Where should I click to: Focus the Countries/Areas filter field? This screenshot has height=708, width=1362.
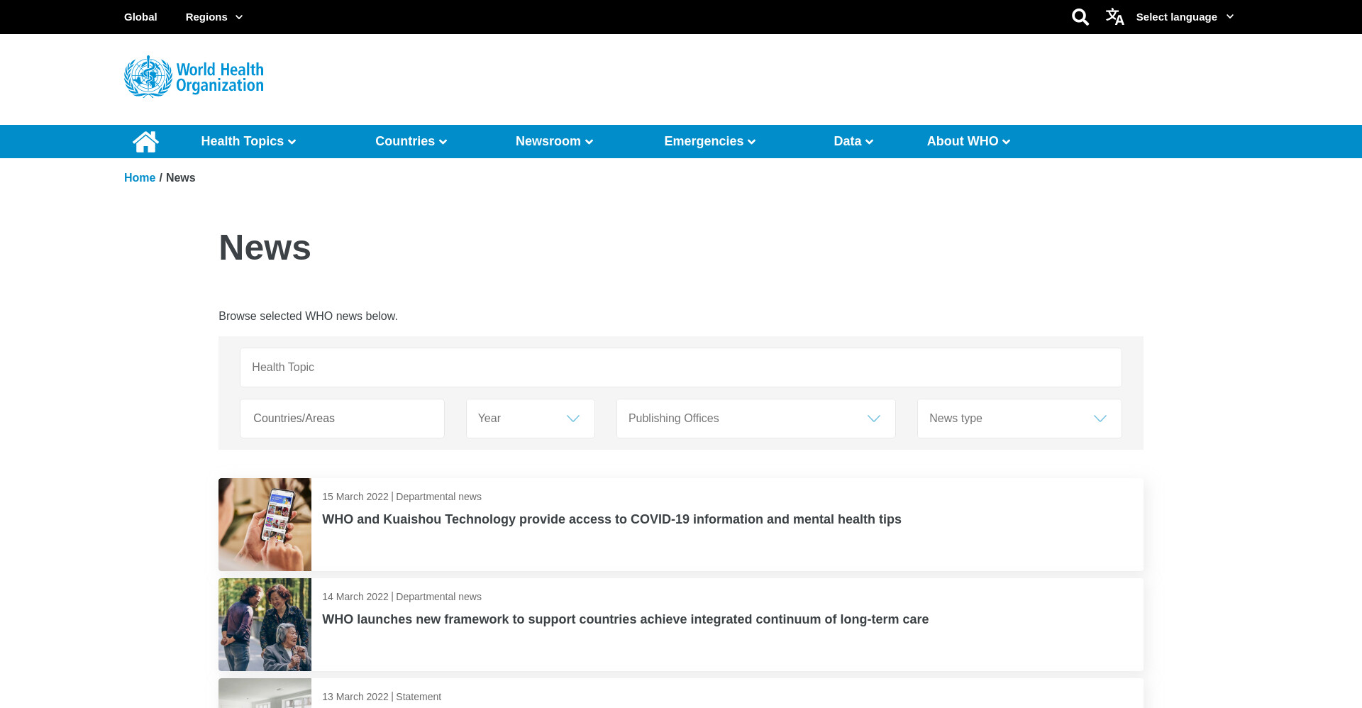click(x=342, y=419)
